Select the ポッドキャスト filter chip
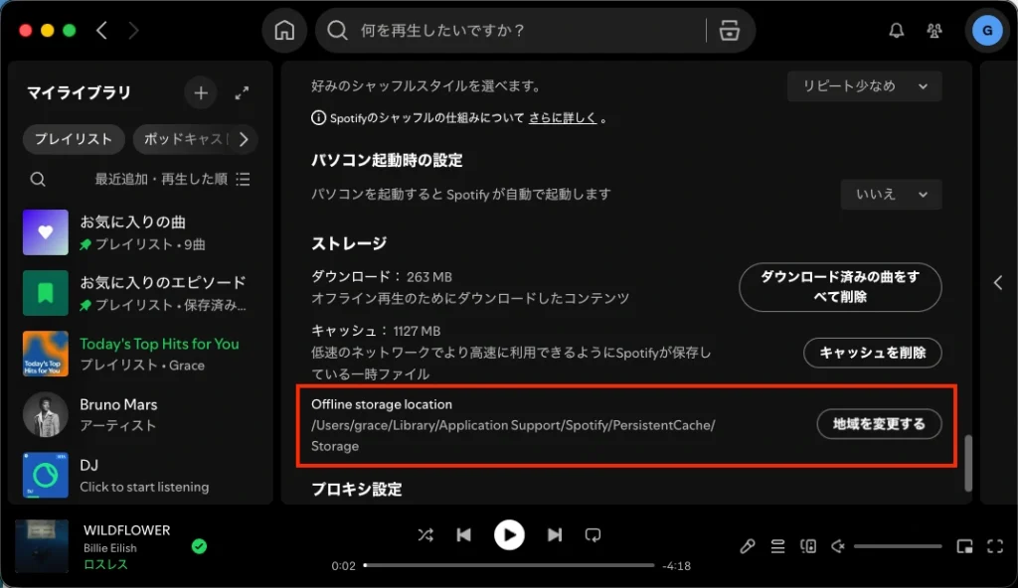The image size is (1018, 588). 182,139
